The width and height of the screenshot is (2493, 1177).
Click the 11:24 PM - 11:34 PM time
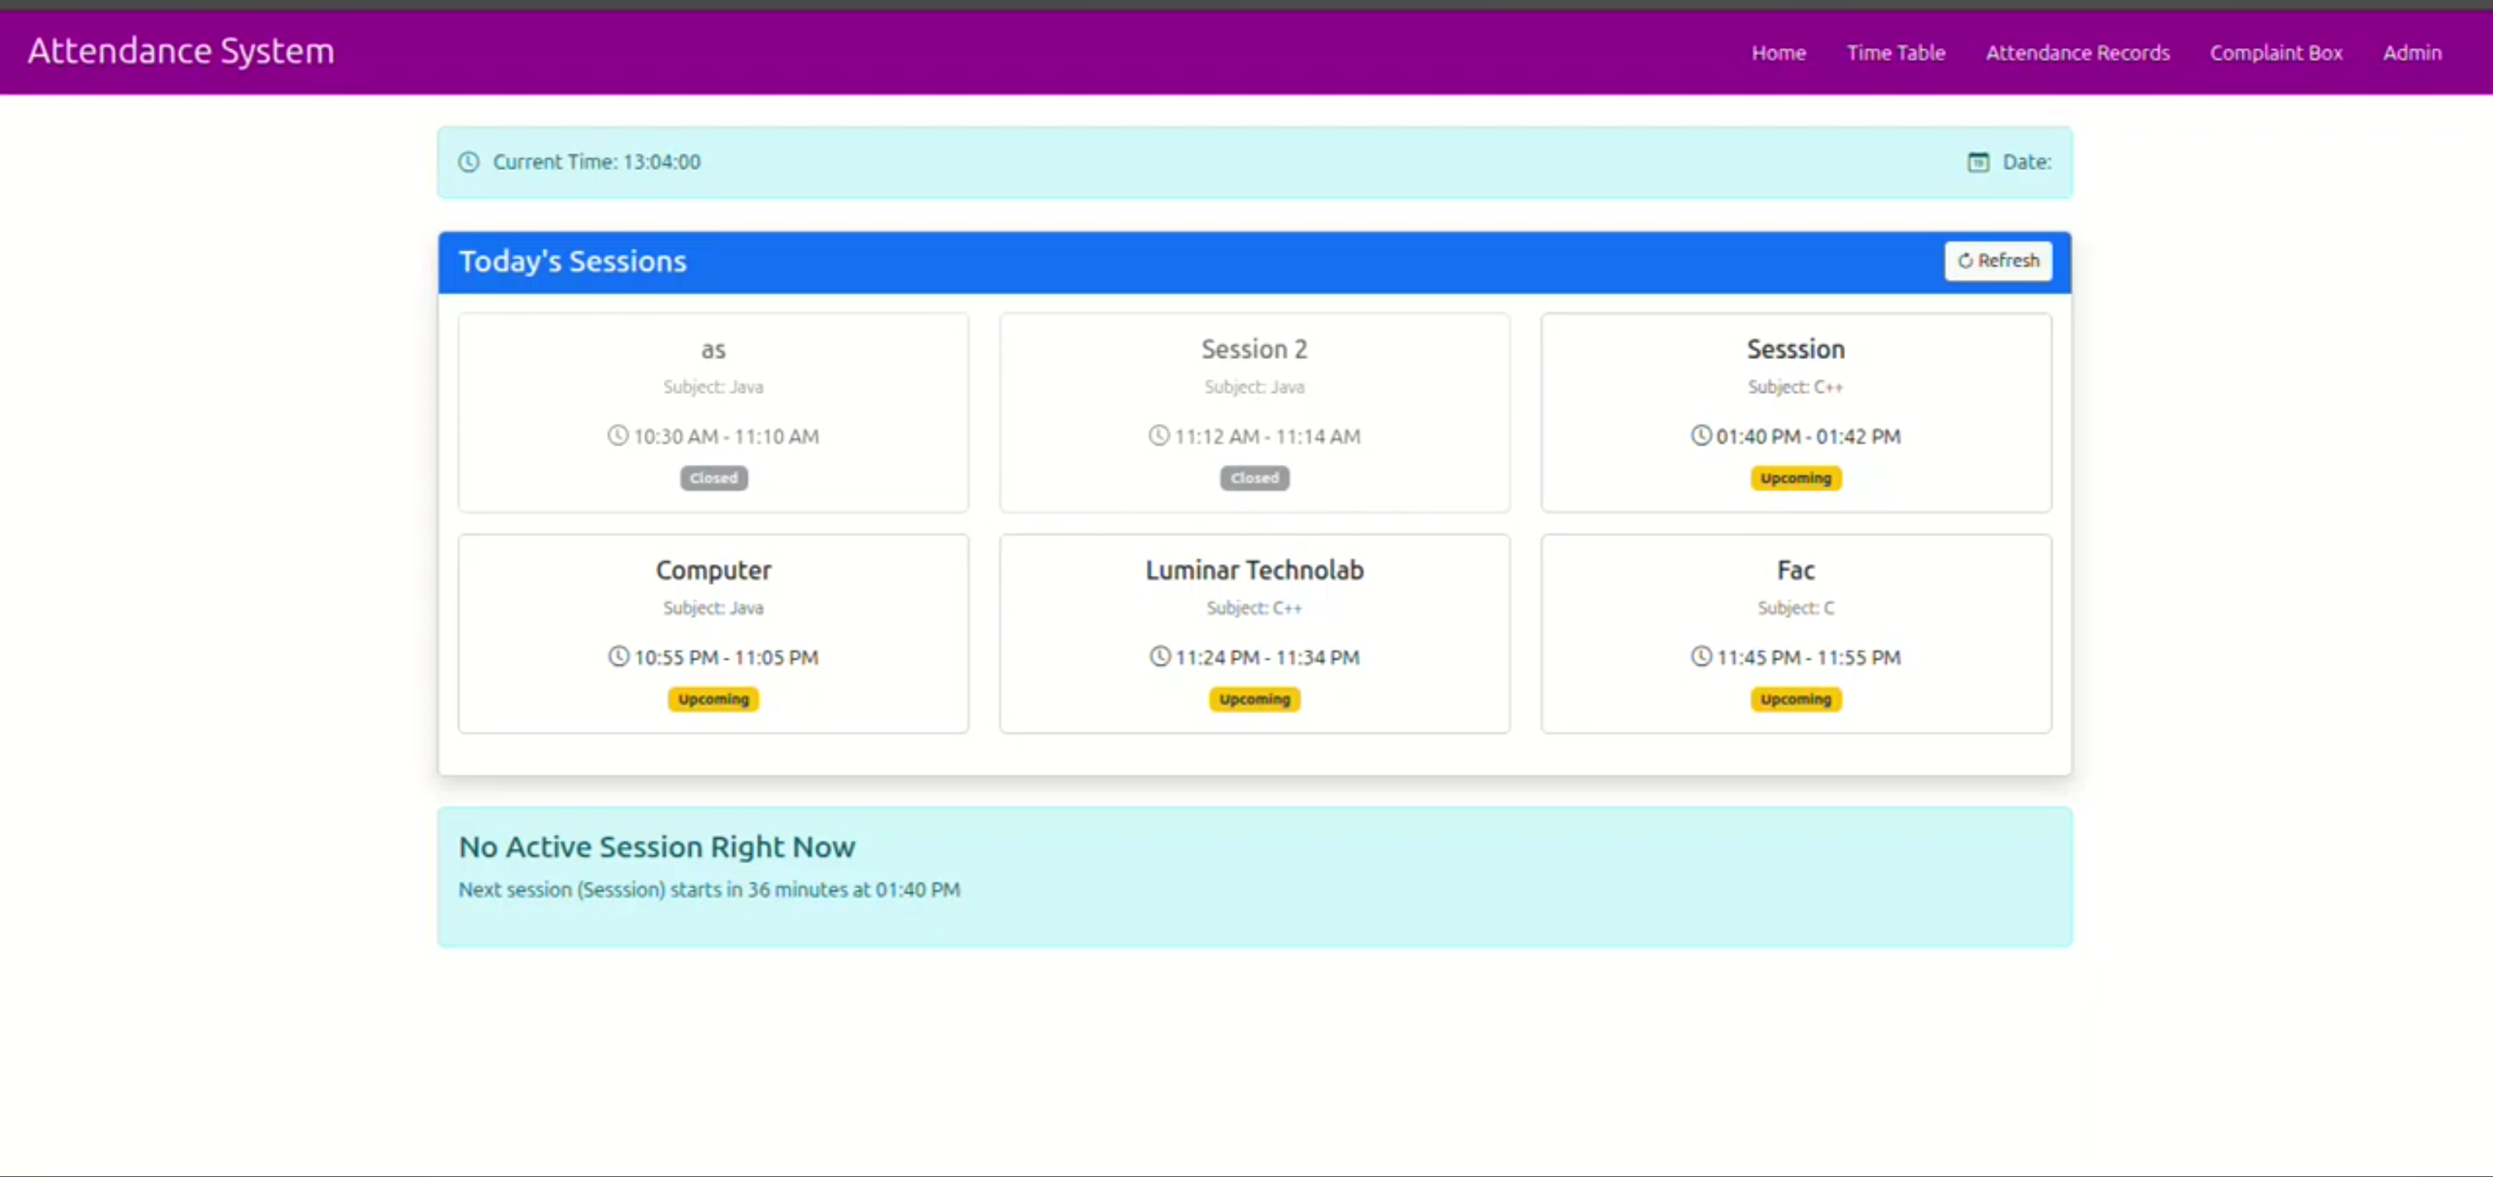[1267, 657]
